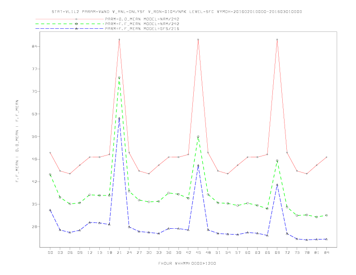The image size is (356, 275).
Task: Click the green circle marker at hour 00
Action: (50, 174)
